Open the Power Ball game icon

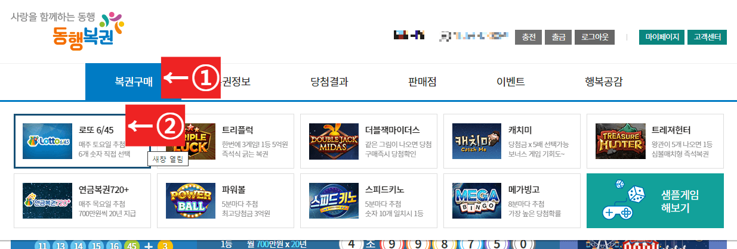[x=191, y=201]
